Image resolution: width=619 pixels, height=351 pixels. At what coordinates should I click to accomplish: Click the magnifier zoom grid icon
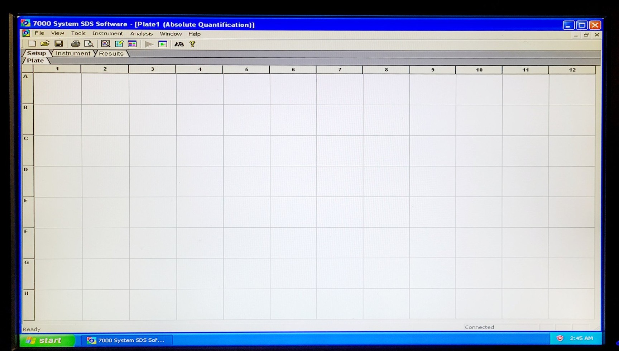(105, 44)
